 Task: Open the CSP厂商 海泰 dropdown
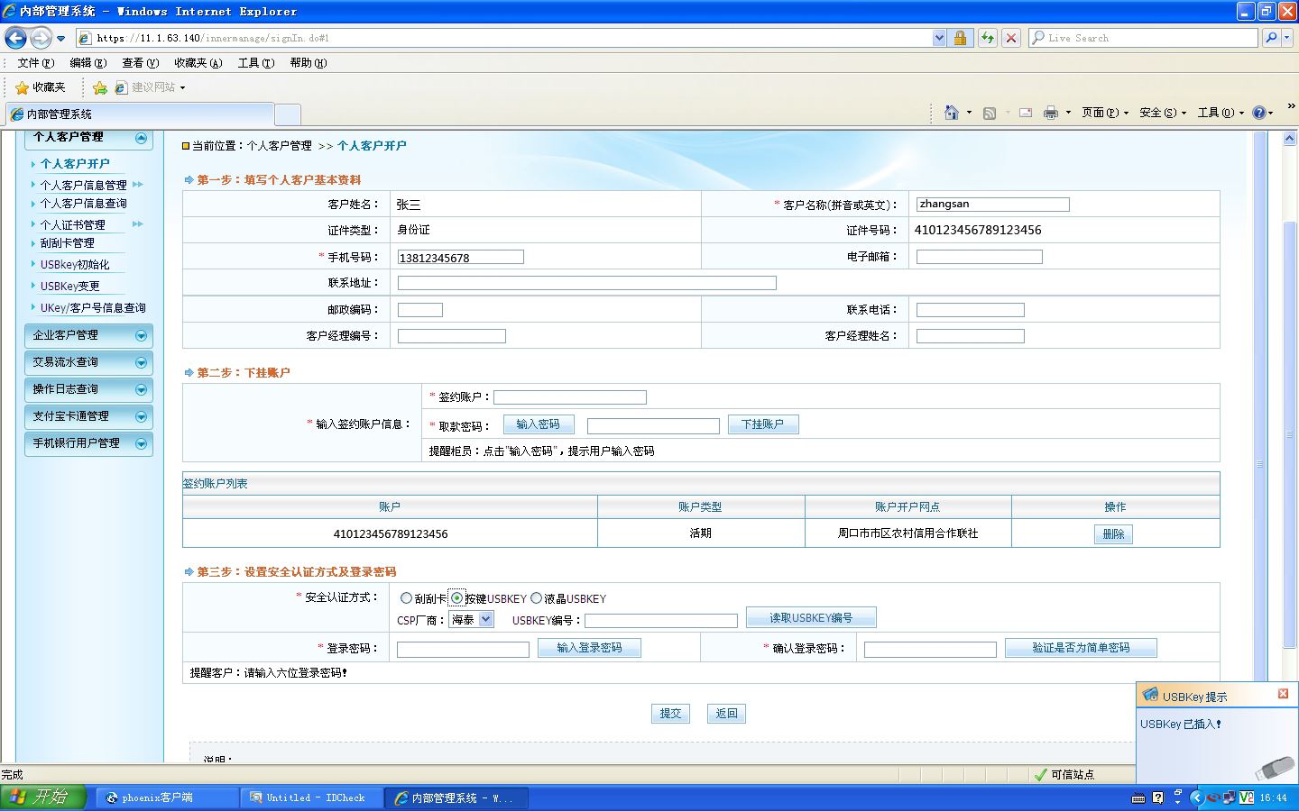pyautogui.click(x=471, y=619)
